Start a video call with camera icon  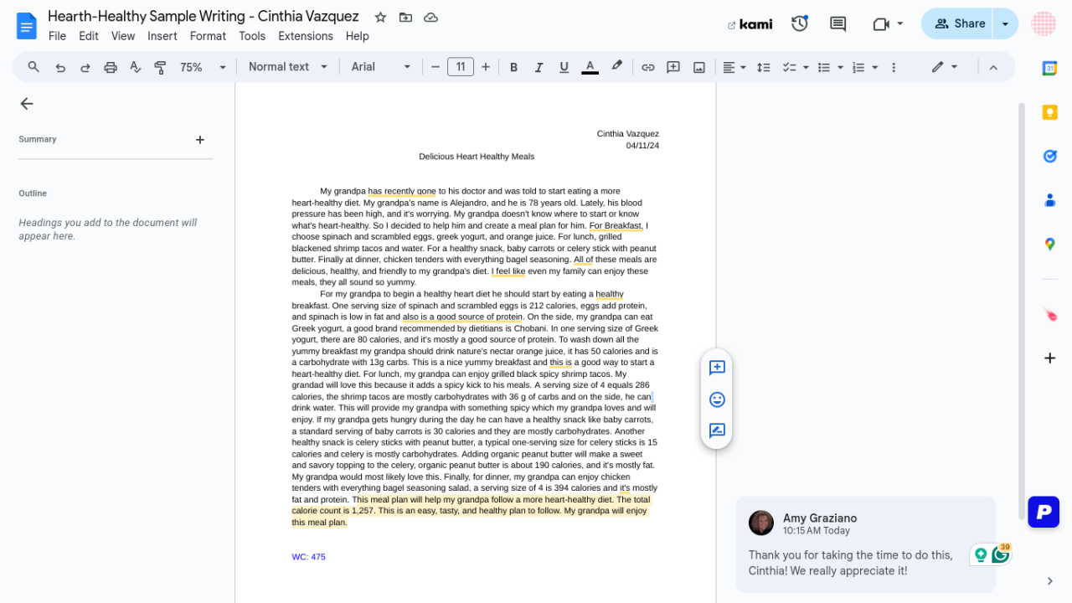(880, 23)
